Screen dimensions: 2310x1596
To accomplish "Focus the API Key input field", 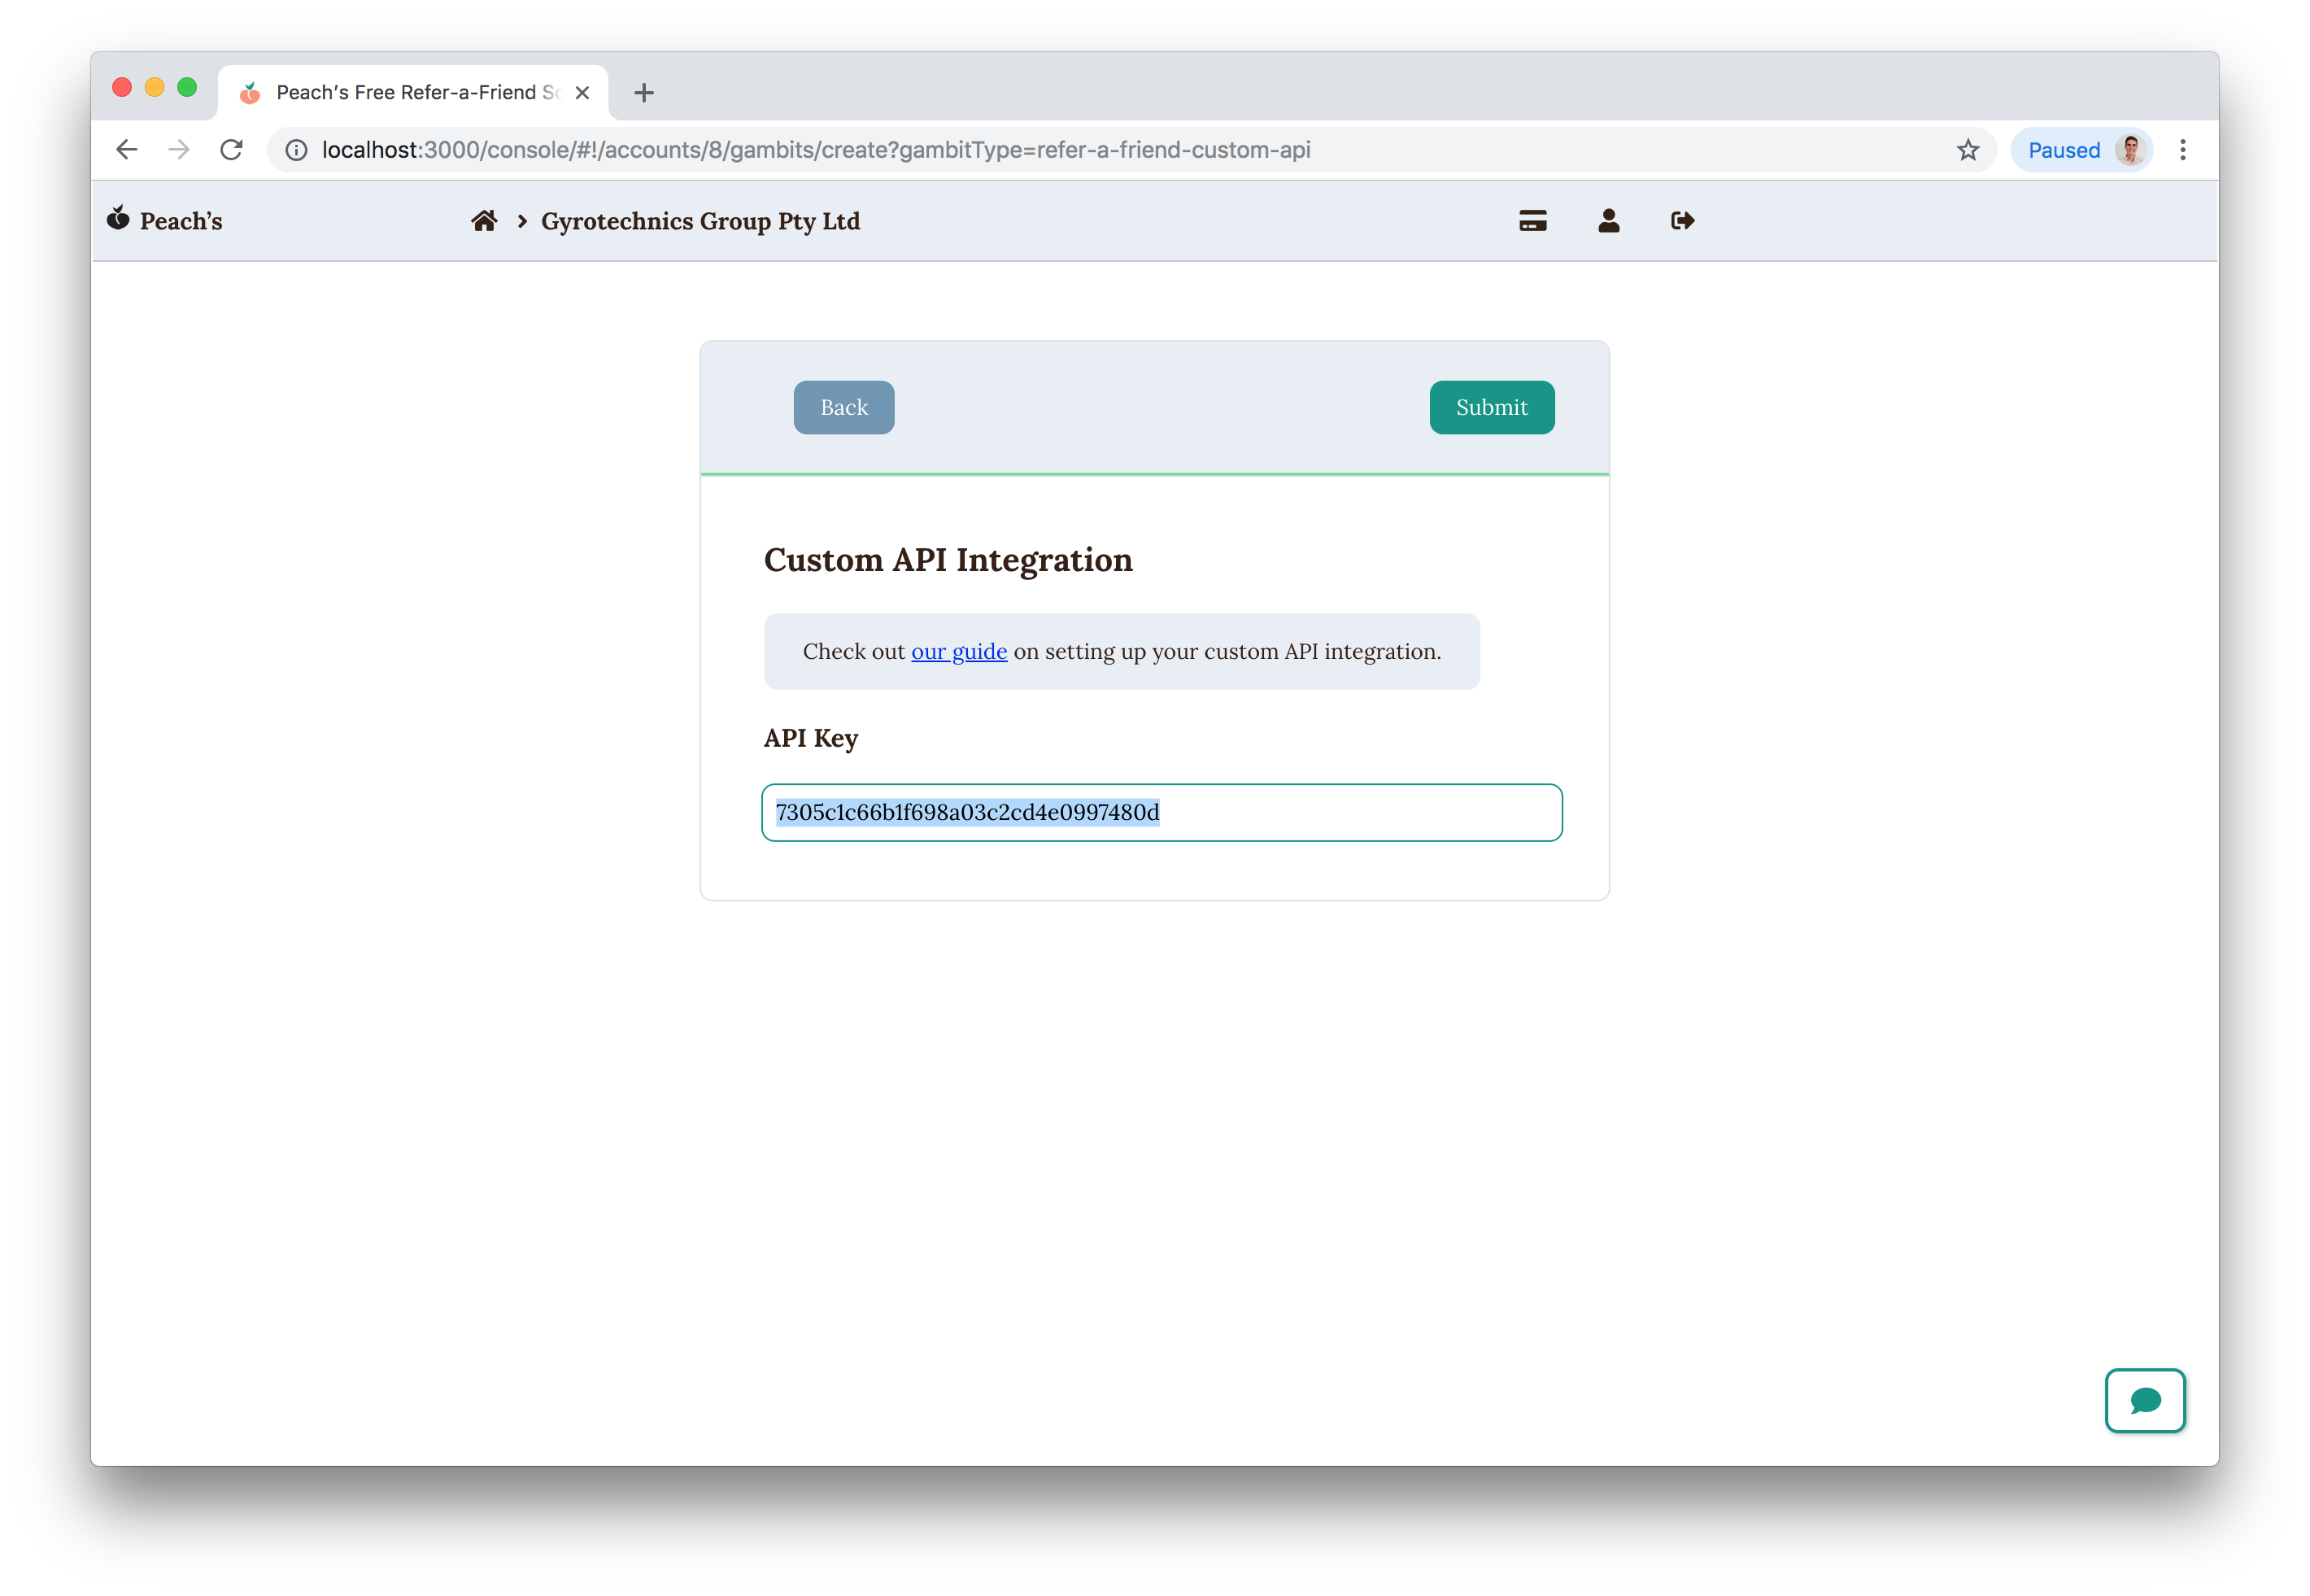I will pos(1161,812).
